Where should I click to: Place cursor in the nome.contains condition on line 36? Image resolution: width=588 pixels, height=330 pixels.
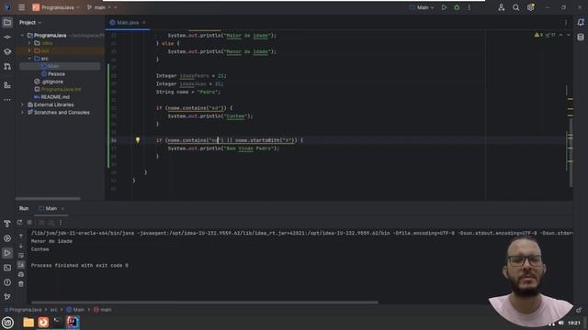[195, 140]
